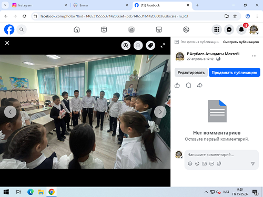Viewport: 263px width, 197px height.
Task: Click the Редактировать button
Action: (191, 72)
